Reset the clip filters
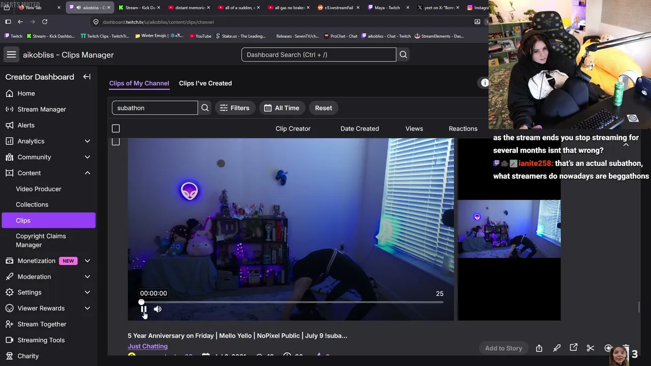 tap(323, 108)
